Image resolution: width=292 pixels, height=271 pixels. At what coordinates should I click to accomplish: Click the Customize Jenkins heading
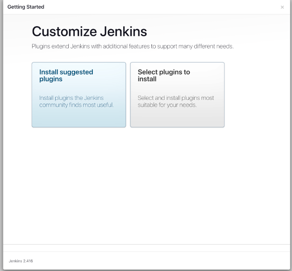point(89,32)
